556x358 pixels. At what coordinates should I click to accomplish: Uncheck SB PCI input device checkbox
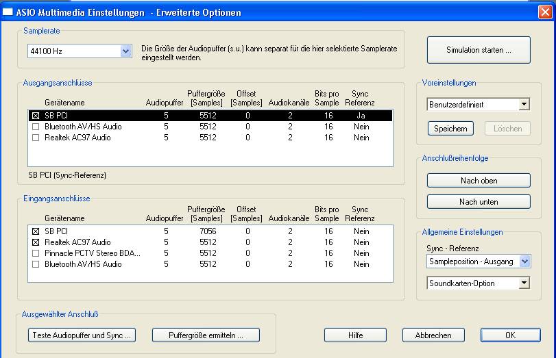click(36, 231)
